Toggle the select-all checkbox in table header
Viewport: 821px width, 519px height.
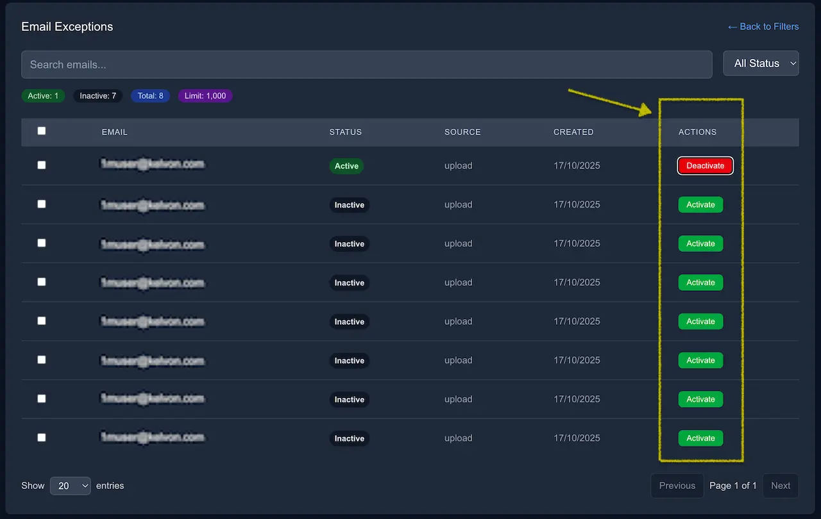click(41, 131)
